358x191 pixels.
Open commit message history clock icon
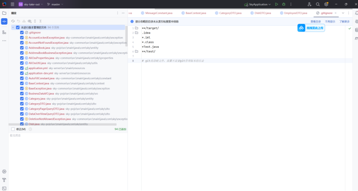point(30,129)
